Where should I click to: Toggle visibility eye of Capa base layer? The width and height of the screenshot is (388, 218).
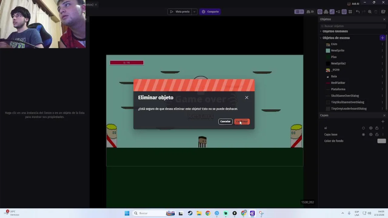click(x=371, y=134)
